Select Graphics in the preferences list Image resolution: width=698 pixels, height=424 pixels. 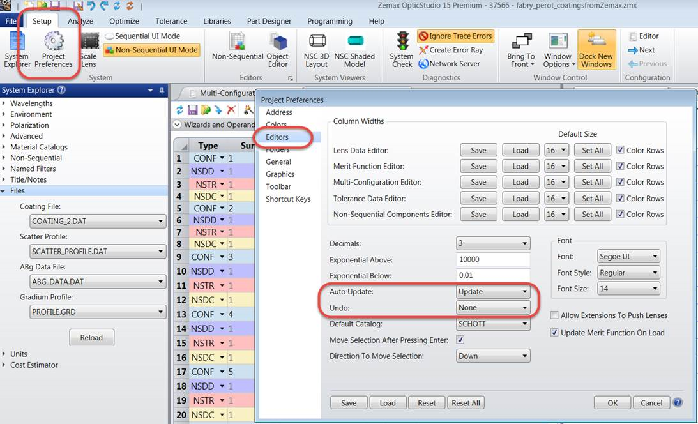click(280, 174)
